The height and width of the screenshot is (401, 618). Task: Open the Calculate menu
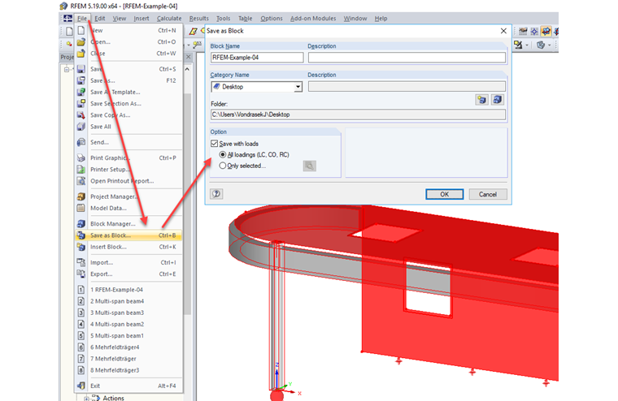tap(169, 19)
